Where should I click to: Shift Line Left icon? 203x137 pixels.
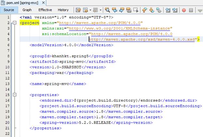(x=168, y=10)
